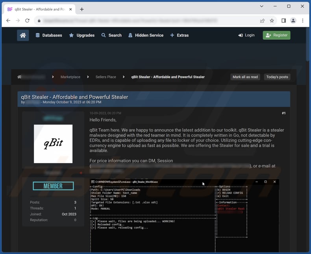
Task: Open the tab search dropdown arrow
Action: tap(262, 6)
